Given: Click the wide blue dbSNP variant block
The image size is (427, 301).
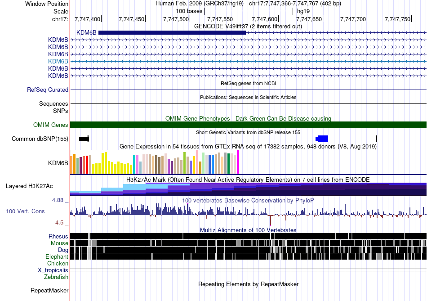Looking at the screenshot, I should click(x=322, y=139).
